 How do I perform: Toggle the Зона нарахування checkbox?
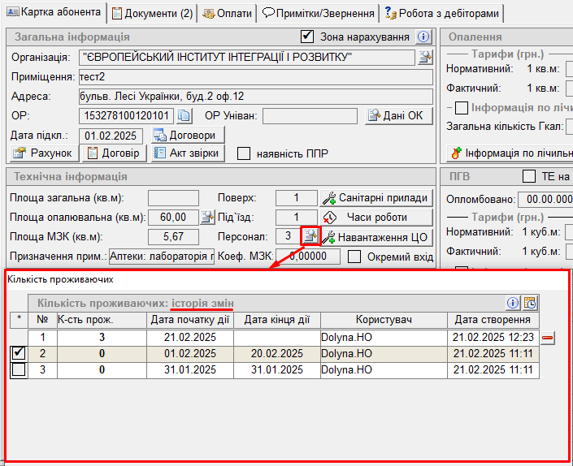coord(307,37)
